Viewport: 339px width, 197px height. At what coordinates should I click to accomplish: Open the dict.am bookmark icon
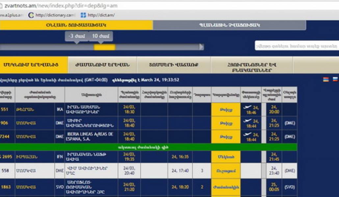(83, 15)
